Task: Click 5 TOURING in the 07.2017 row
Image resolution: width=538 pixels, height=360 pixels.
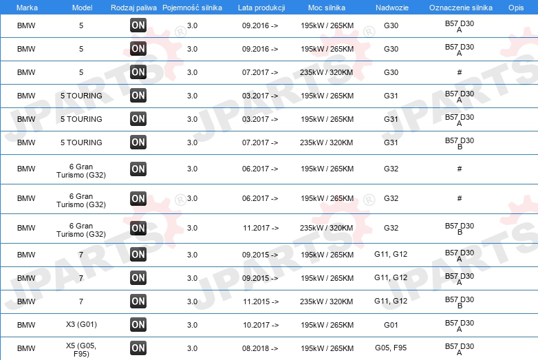Action: pos(81,142)
